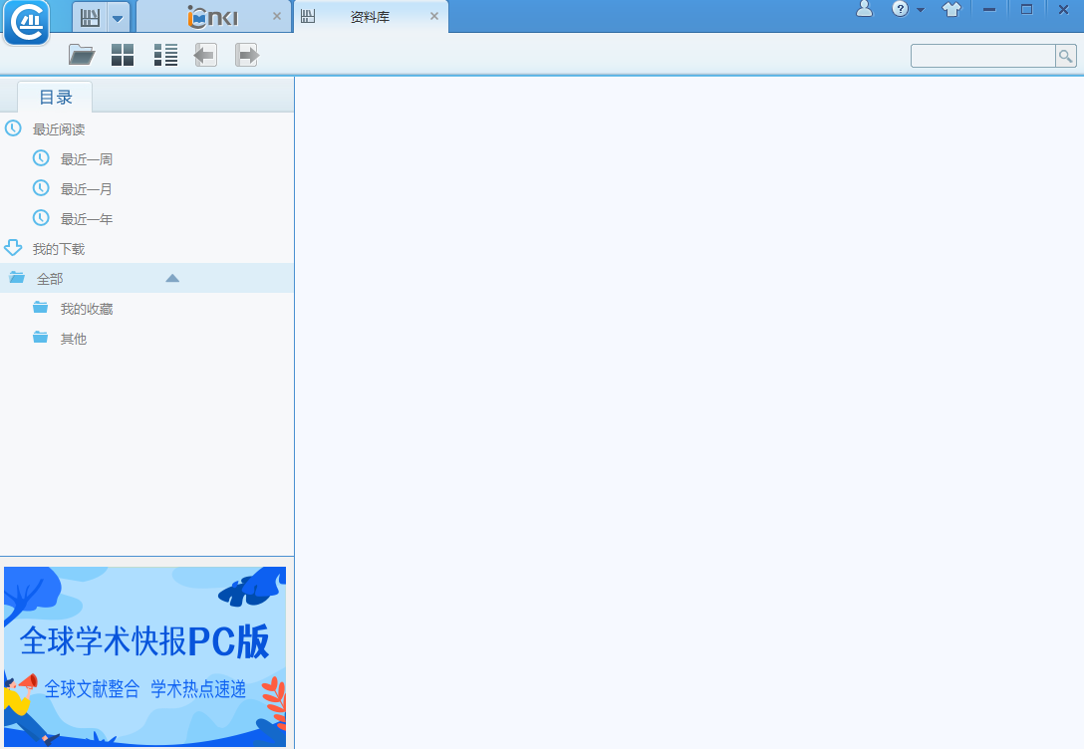The image size is (1084, 749).
Task: Switch to thumbnail grid view
Action: pyautogui.click(x=123, y=55)
